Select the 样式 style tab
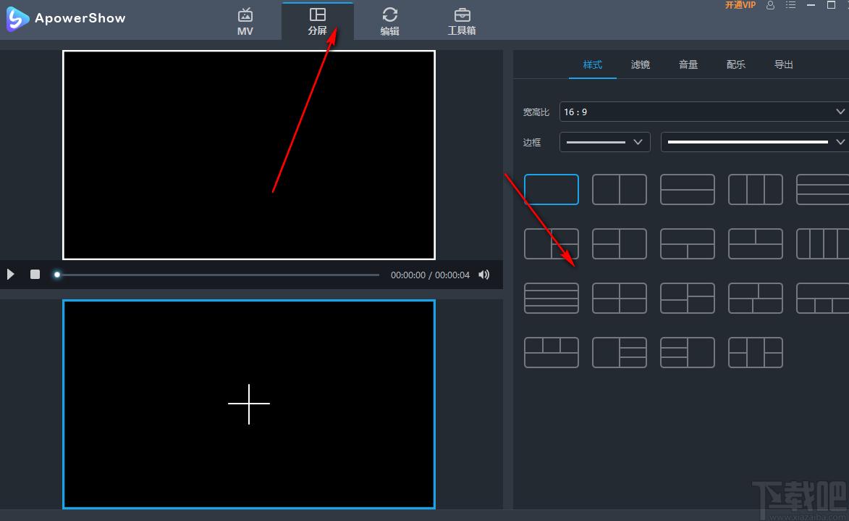Screen dimensions: 849x521 point(592,64)
